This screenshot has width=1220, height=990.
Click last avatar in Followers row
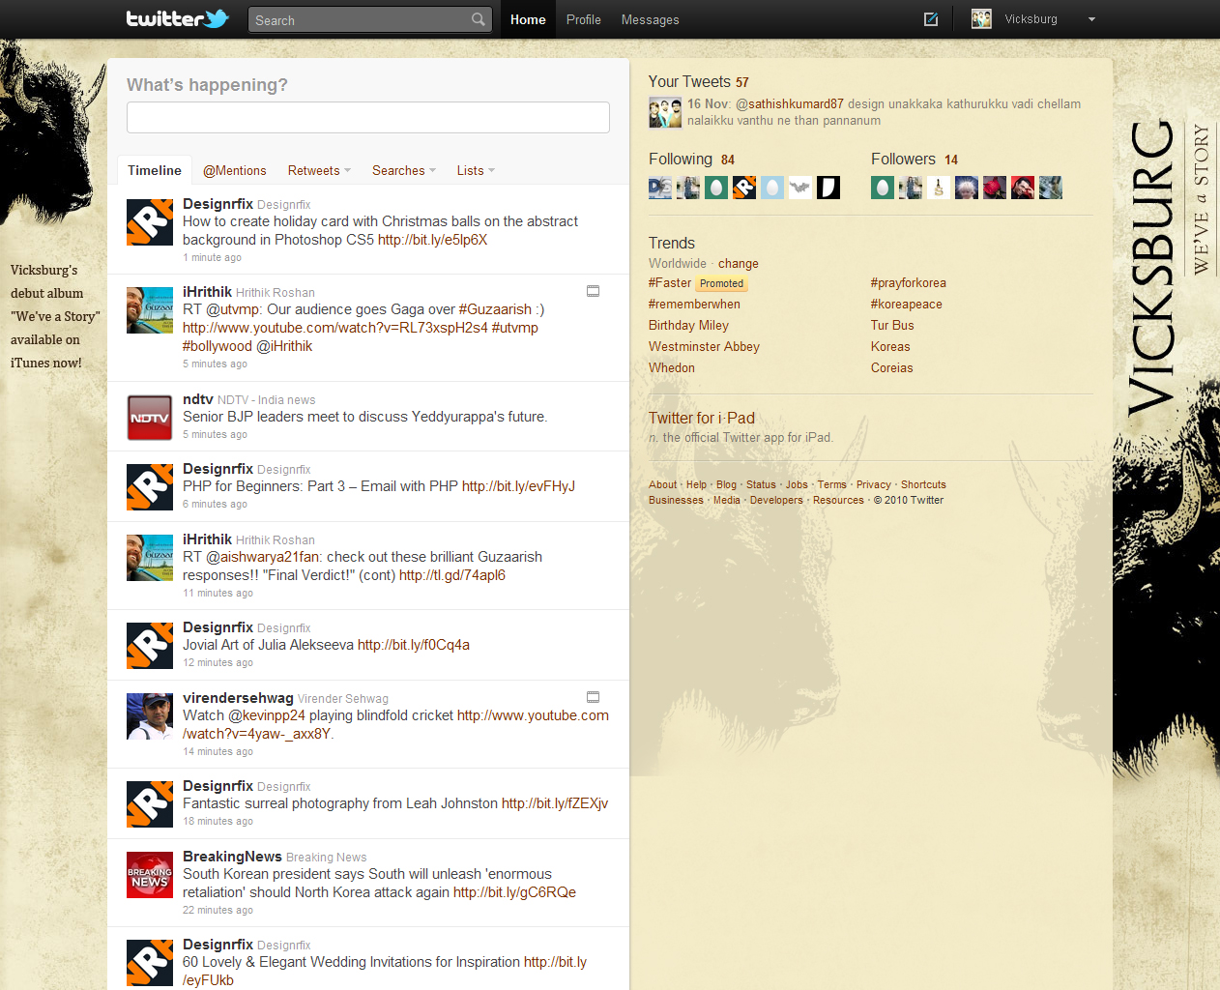pyautogui.click(x=1051, y=188)
